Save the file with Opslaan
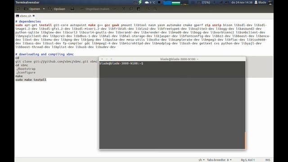The height and width of the screenshot is (162, 288). 57,9
